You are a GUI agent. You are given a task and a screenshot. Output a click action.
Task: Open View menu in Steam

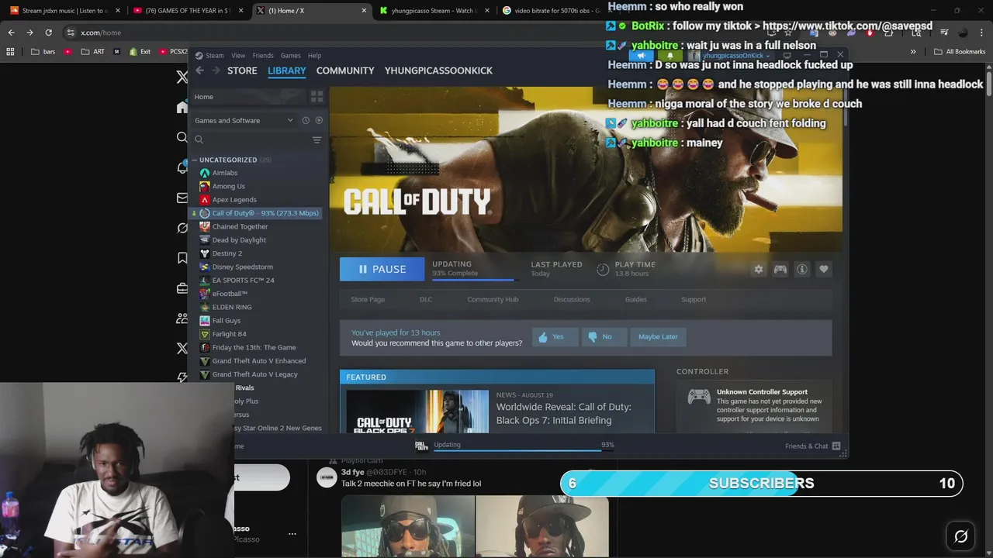click(238, 56)
